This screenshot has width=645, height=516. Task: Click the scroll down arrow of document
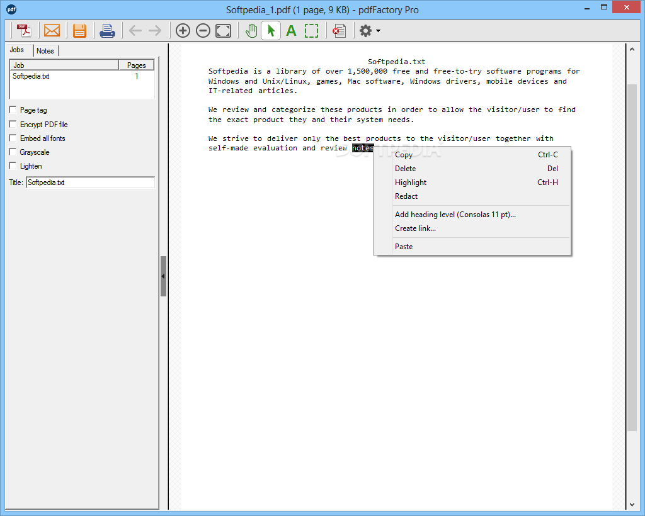(x=632, y=505)
